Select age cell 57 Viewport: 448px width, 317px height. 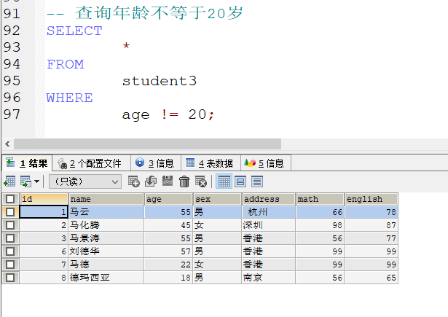pyautogui.click(x=168, y=251)
